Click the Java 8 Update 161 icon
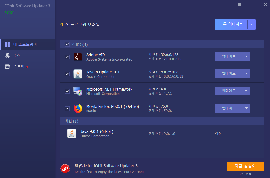 pos(78,74)
